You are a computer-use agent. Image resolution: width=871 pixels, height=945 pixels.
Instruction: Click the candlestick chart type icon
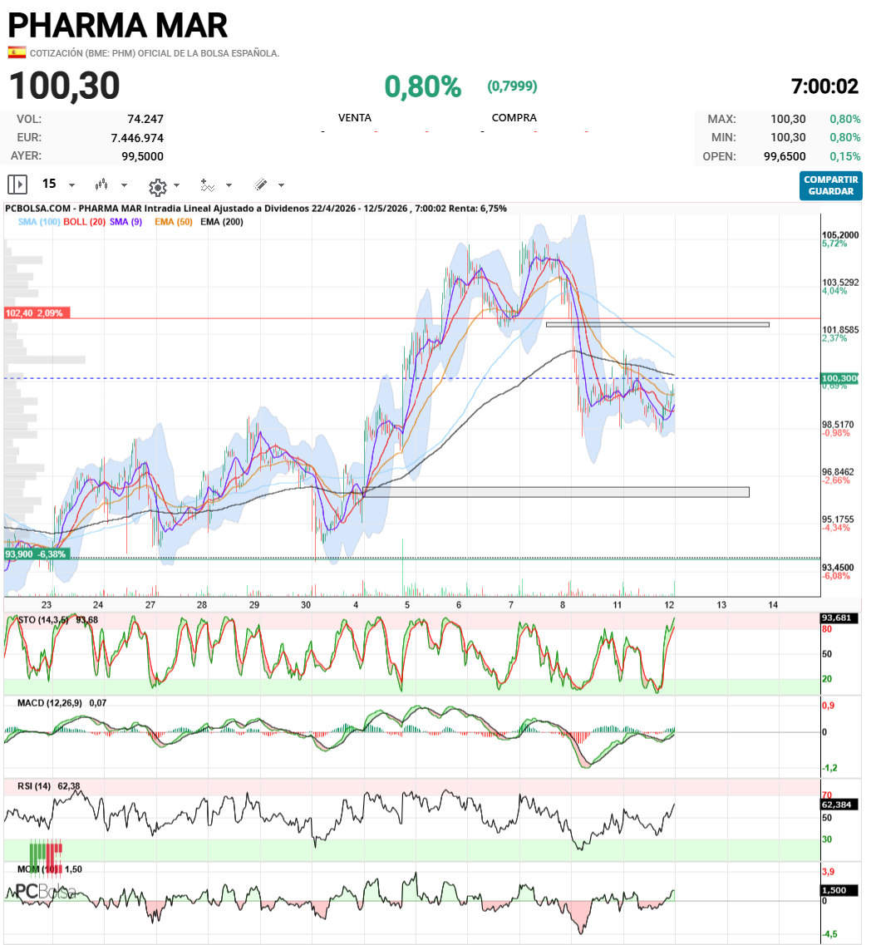tap(101, 185)
